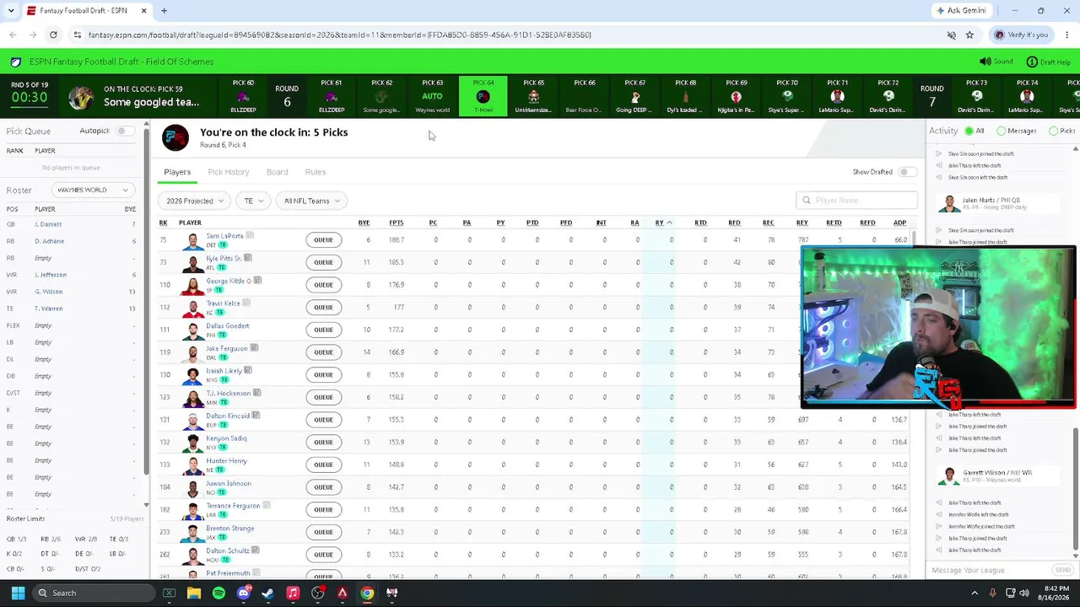Open George Kittle's news note icon

[x=257, y=280]
